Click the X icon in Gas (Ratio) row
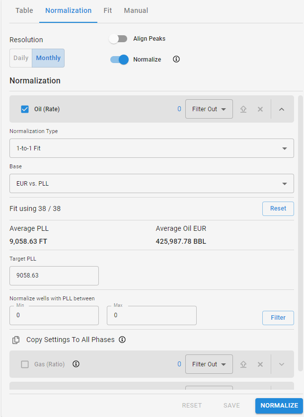 tap(260, 364)
